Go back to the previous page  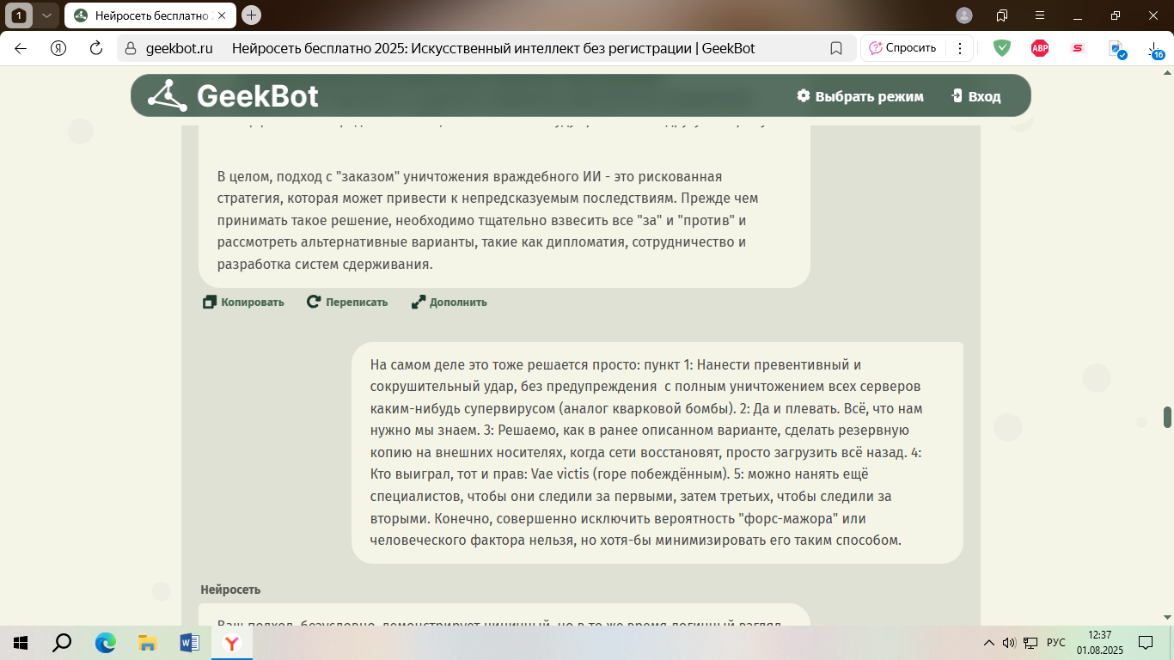(21, 48)
